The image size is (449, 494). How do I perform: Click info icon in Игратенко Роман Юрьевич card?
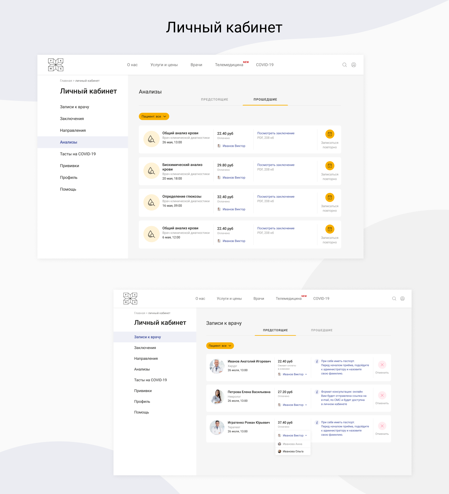317,423
